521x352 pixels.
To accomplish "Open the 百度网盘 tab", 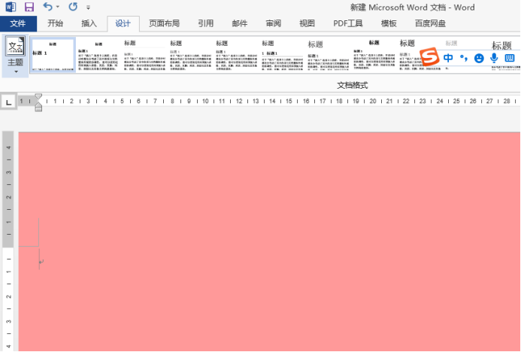I will [430, 23].
